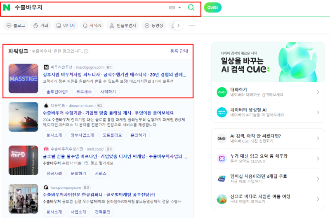This screenshot has height=218, width=330.
Task: Click the pink mir9 favicon
Action: click(46, 149)
